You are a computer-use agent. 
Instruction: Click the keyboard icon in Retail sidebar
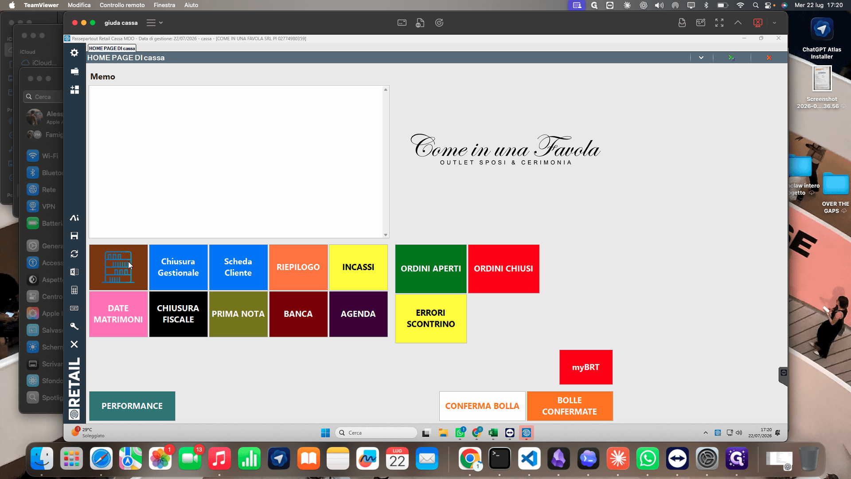pyautogui.click(x=74, y=308)
